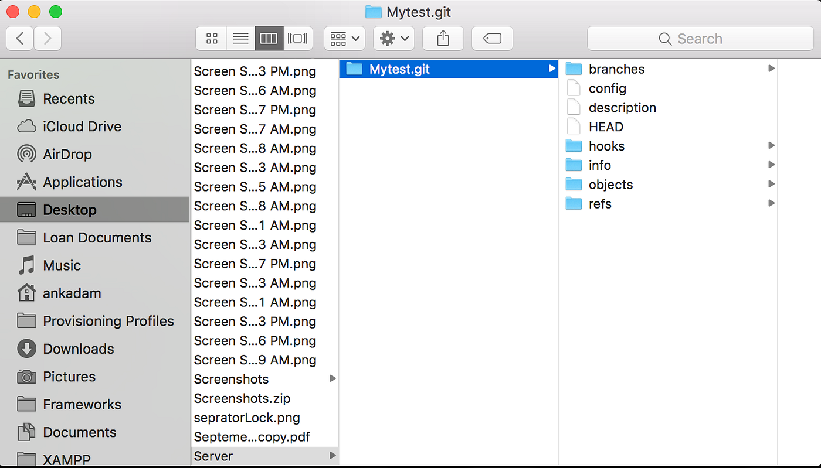Select the config file
Viewport: 821px width, 468px height.
coord(608,88)
